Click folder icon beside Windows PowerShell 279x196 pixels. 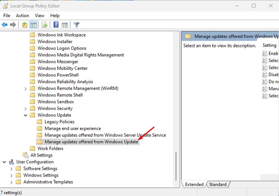point(32,75)
